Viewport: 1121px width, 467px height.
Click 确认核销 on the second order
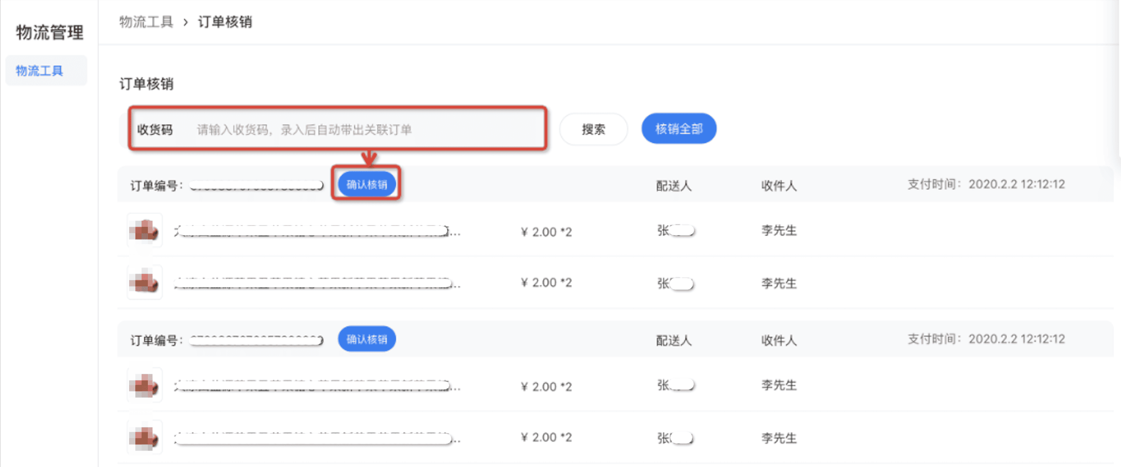(366, 339)
